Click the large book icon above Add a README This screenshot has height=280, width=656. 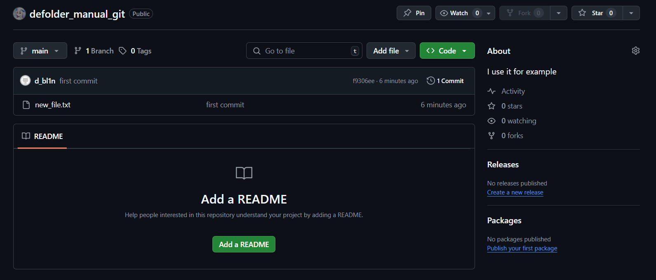pyautogui.click(x=244, y=173)
